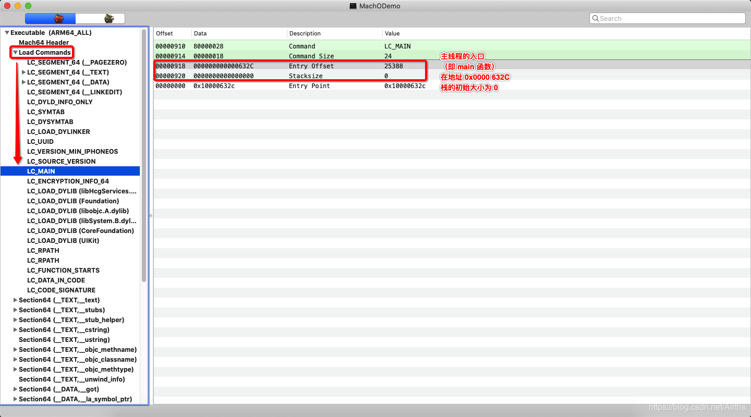Select the Stacksize row
The height and width of the screenshot is (417, 751).
[452, 76]
